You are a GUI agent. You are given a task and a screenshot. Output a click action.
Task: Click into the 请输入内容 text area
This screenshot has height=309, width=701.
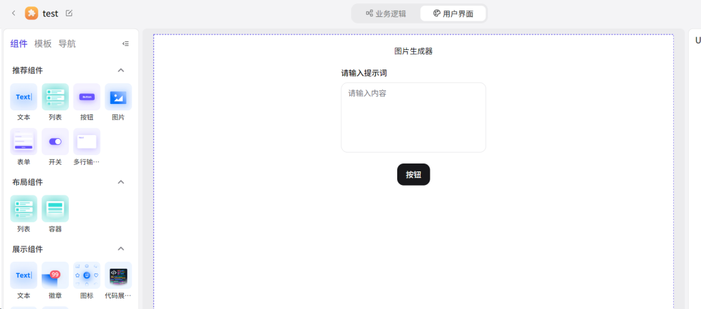(x=413, y=117)
